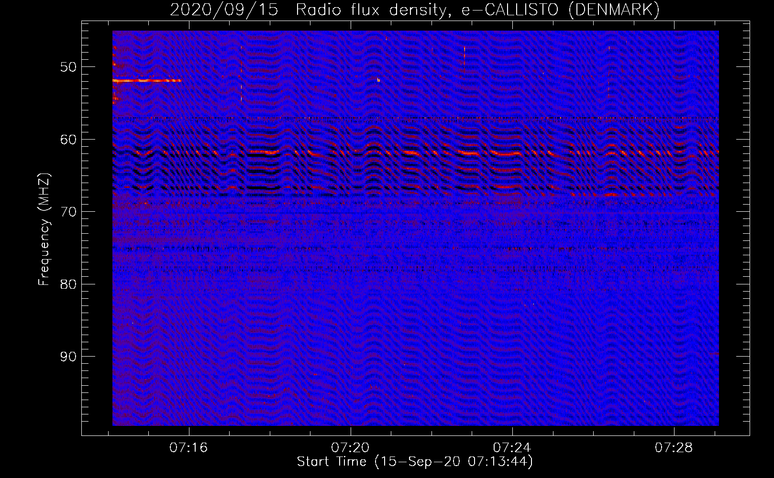Screen dimensions: 774x478
Task: Click the 90 MHz frequency tick label
Action: pyautogui.click(x=68, y=357)
